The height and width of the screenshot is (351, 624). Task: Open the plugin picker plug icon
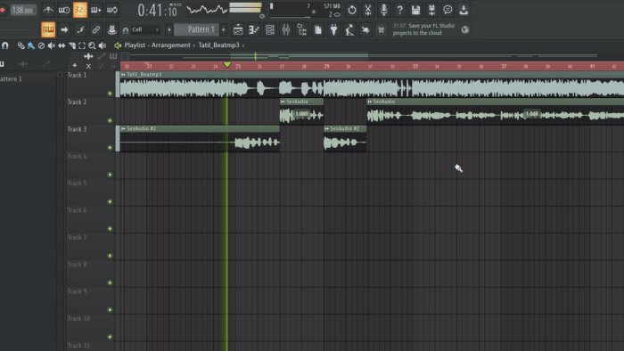tap(334, 29)
